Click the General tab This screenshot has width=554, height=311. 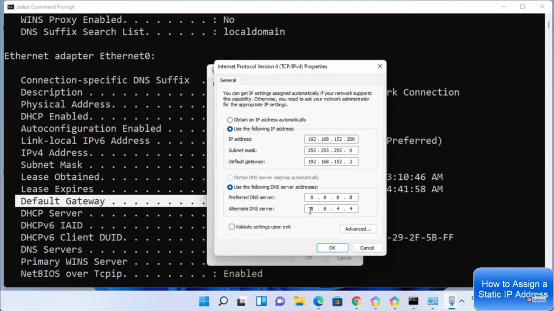(x=228, y=80)
